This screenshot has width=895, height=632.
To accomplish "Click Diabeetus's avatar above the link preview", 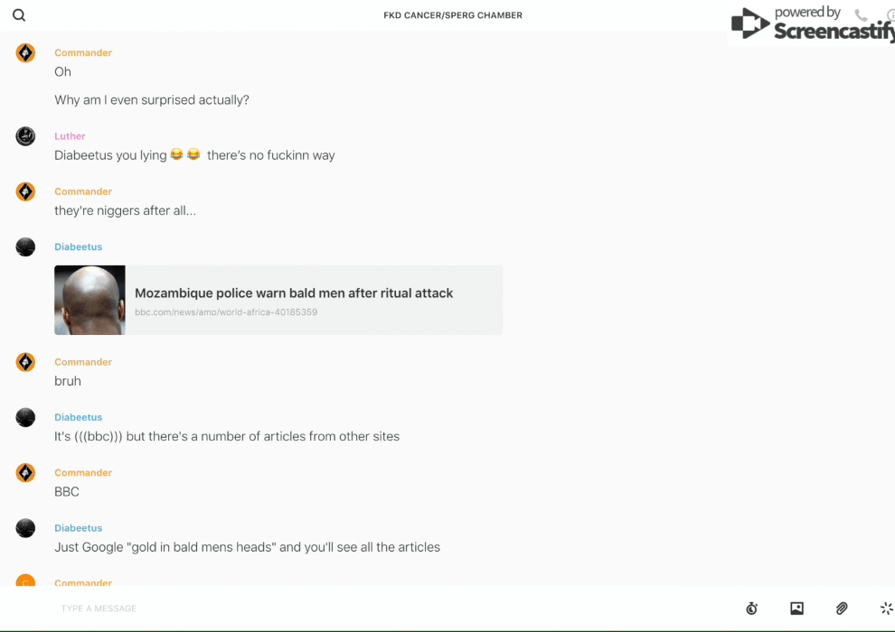I will (25, 246).
